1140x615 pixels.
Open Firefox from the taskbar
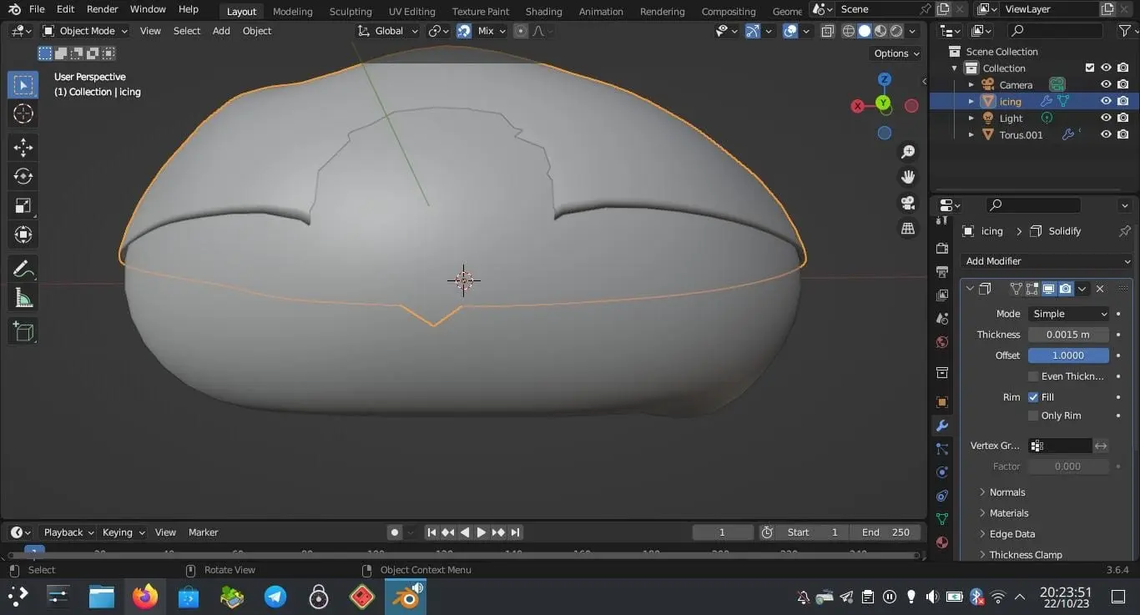tap(145, 597)
